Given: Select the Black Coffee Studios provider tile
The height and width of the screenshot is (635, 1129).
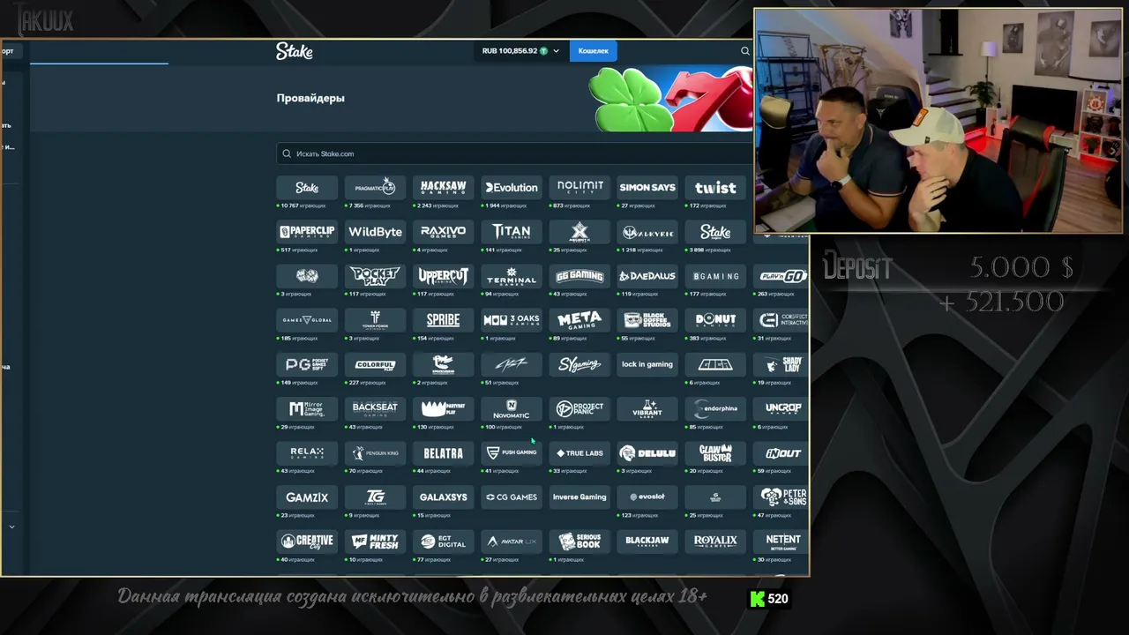Looking at the screenshot, I should [647, 320].
